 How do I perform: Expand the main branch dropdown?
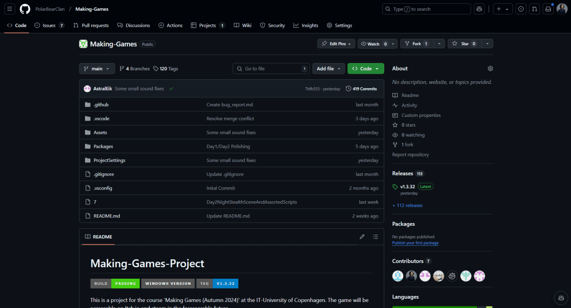pyautogui.click(x=97, y=69)
